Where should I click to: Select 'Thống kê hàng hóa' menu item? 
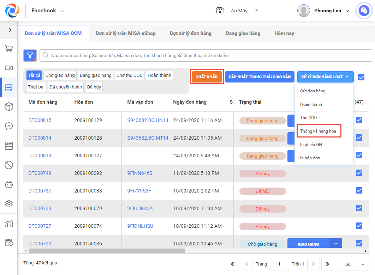pos(318,131)
